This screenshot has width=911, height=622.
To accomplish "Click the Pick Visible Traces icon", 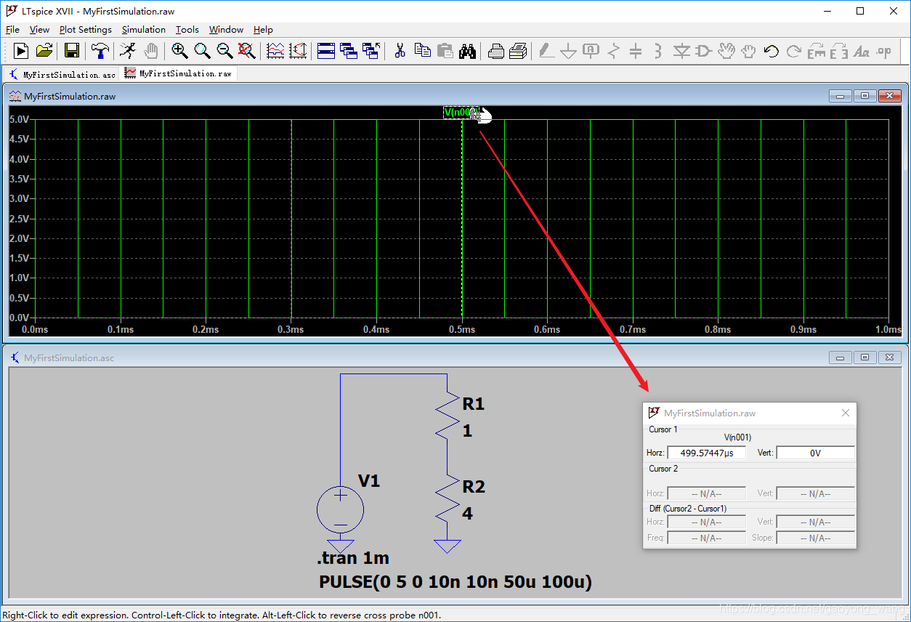I will point(275,51).
